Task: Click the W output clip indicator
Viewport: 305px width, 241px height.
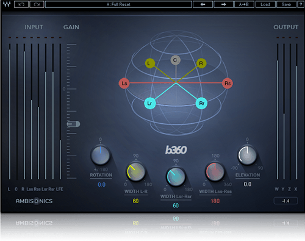Action: pos(278,37)
